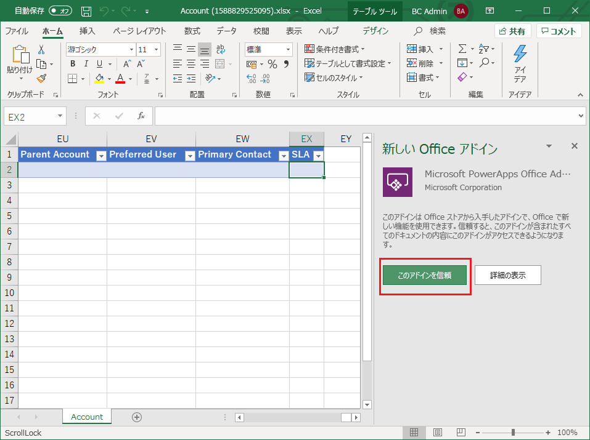Click Orientation text angle icon
Image resolution: width=590 pixels, height=440 pixels.
tap(210, 79)
